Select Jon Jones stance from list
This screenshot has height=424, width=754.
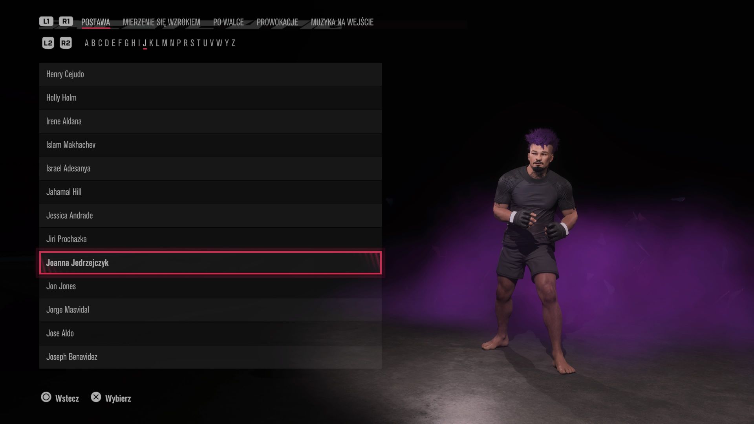[x=210, y=286]
